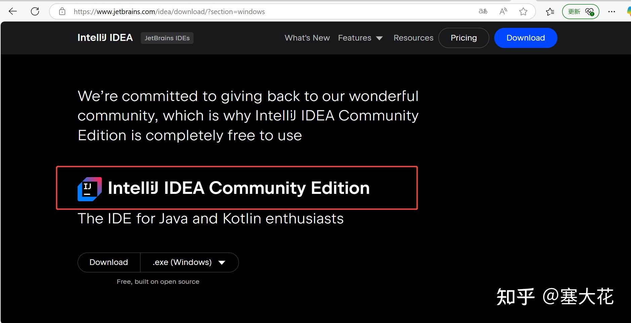
Task: Download Community Edition installer
Action: tap(109, 262)
